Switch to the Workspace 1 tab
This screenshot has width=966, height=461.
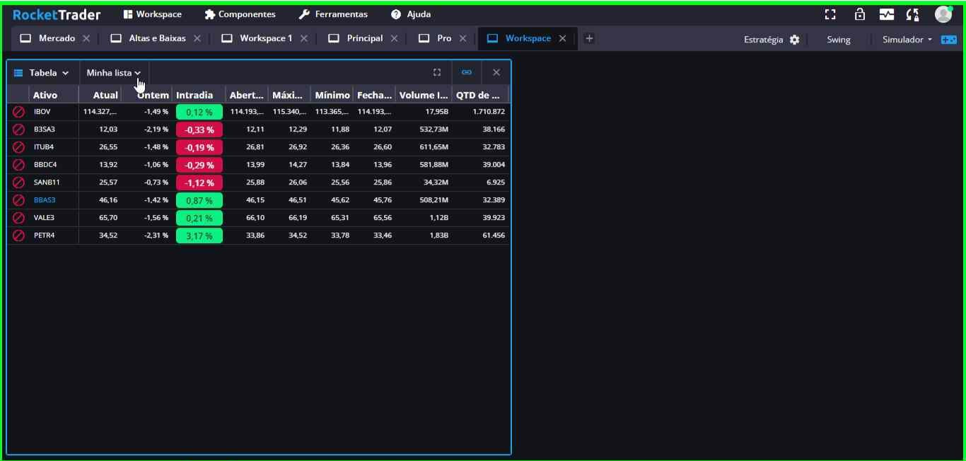[257, 38]
